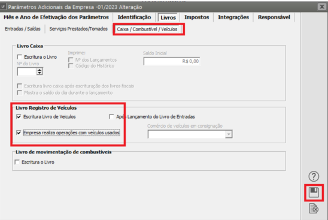328x220 pixels.
Task: Open the Impostos tab
Action: [197, 17]
